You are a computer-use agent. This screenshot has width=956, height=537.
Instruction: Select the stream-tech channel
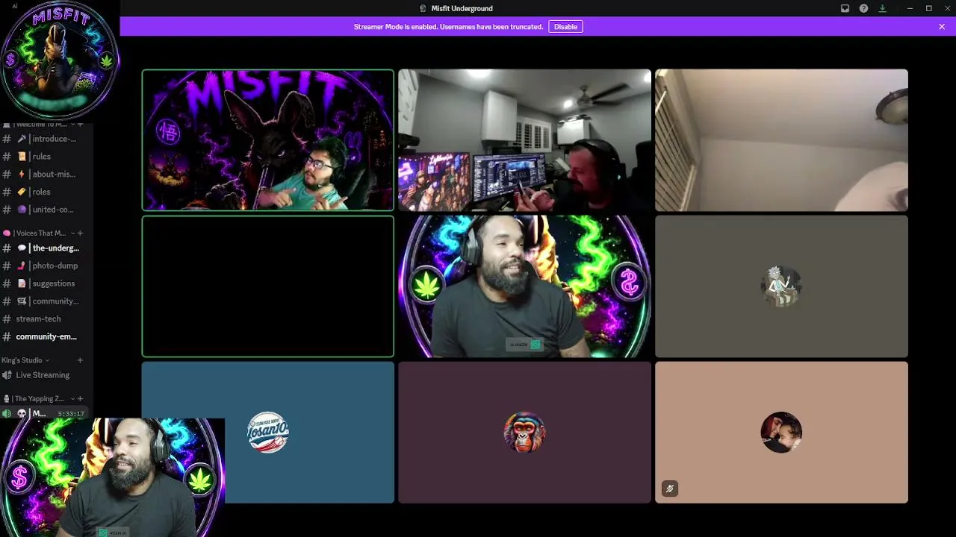pos(46,319)
